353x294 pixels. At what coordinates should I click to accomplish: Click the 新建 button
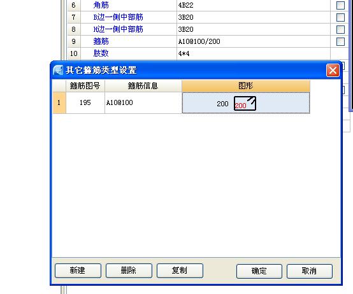click(x=78, y=270)
